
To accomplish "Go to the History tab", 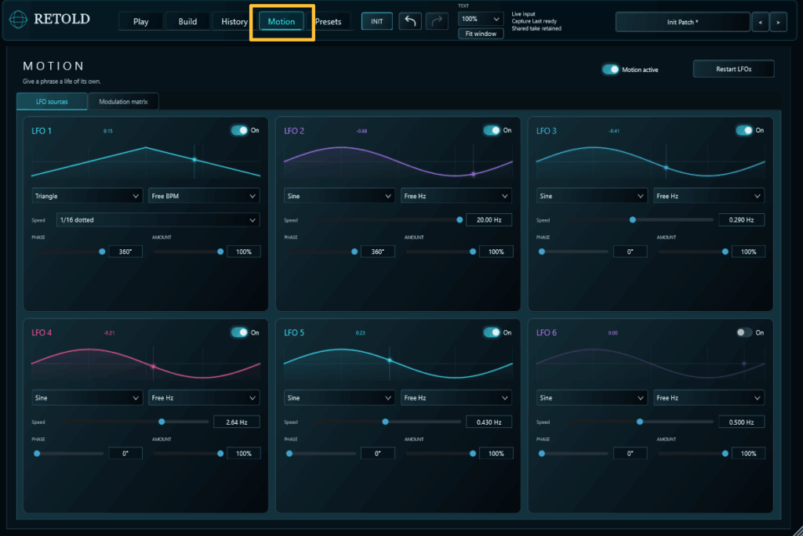I will coord(234,21).
